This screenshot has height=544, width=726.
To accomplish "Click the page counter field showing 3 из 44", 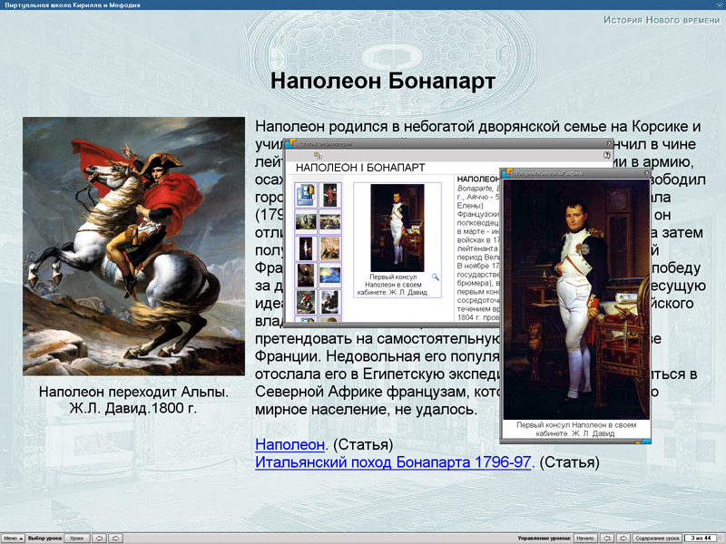I will click(x=701, y=539).
